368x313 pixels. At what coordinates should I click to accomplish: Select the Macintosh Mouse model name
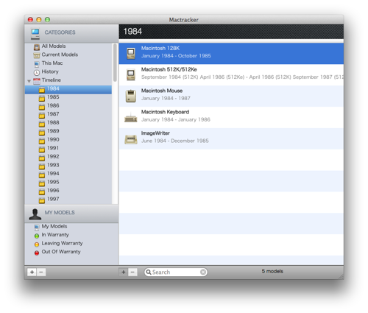pyautogui.click(x=162, y=91)
